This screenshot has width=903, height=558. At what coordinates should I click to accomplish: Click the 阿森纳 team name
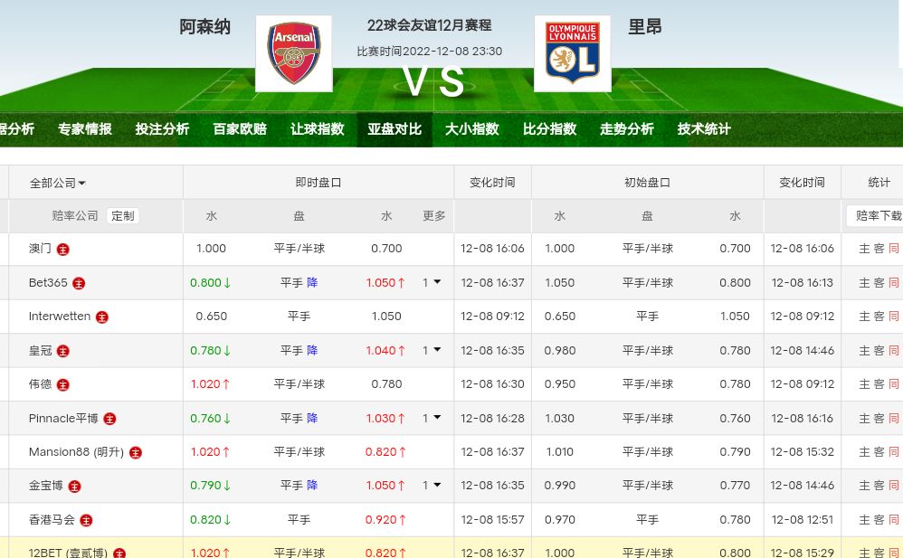(204, 27)
